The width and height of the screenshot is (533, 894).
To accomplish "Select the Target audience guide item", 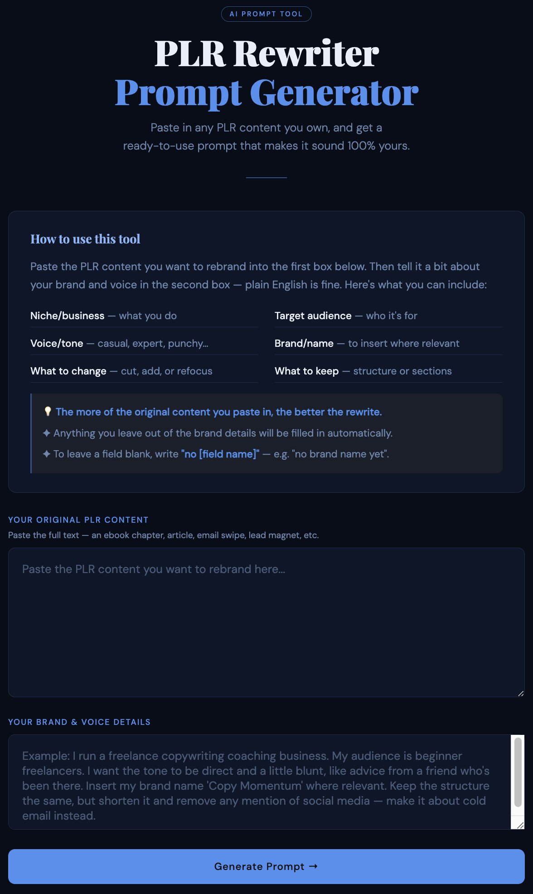I will 388,316.
